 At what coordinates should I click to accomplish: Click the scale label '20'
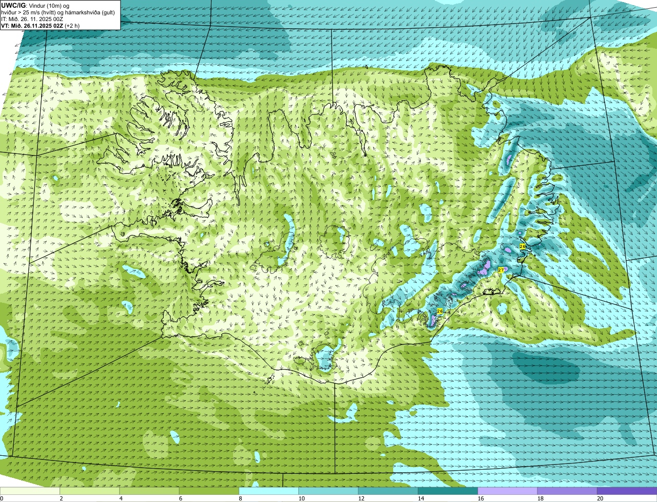[x=600, y=498]
